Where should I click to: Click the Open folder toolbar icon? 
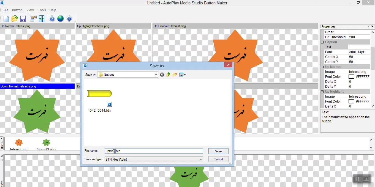15,19
